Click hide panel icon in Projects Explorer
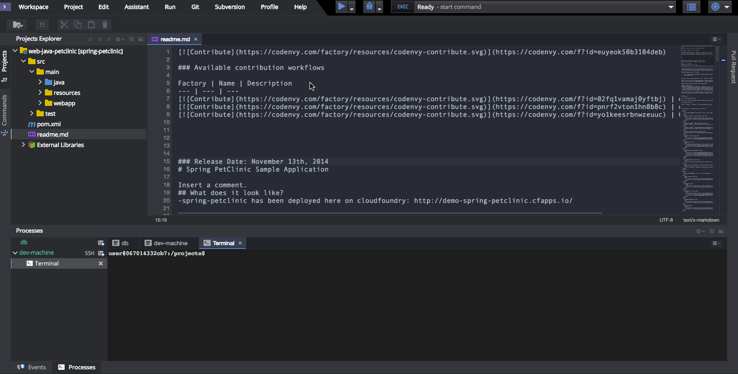Viewport: 738px width, 374px height. pos(132,39)
